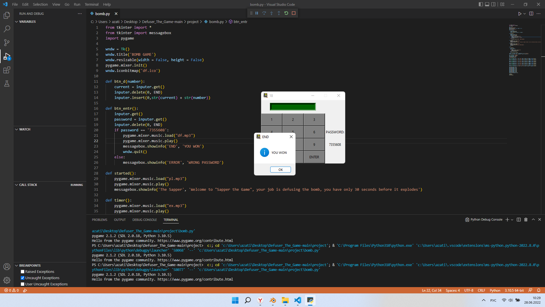Toggle secondary side bar layout button

coord(494,4)
